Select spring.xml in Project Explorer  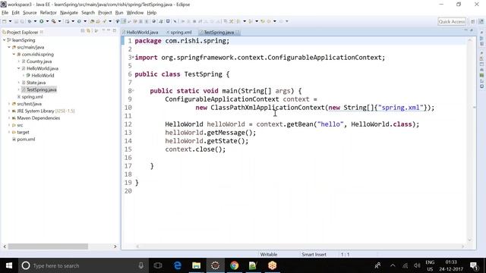(32, 97)
